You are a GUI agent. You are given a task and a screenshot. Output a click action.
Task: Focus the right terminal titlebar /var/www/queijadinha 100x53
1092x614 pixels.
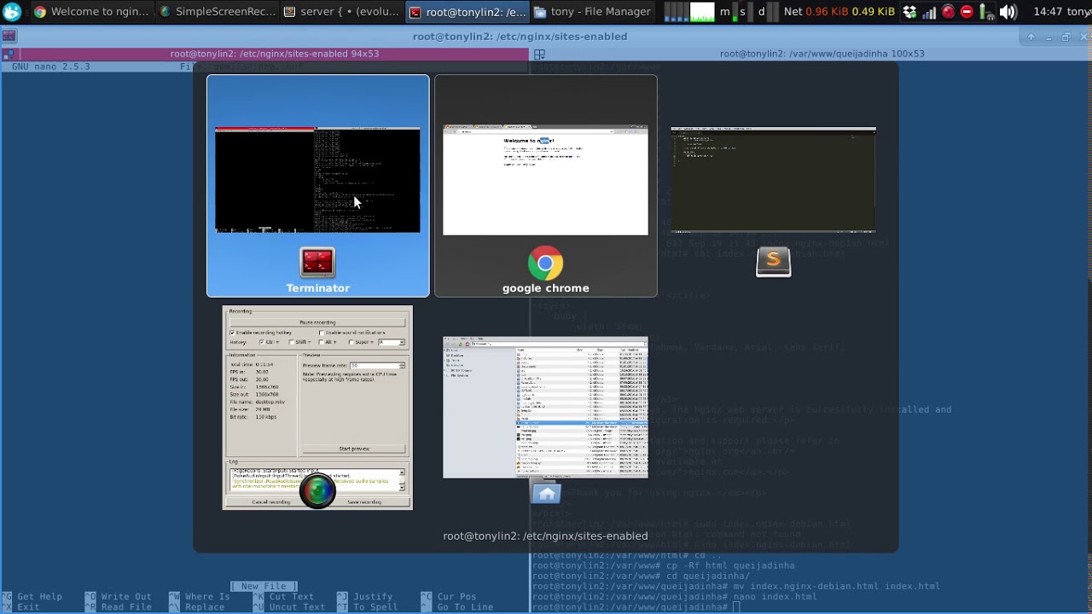pos(822,54)
